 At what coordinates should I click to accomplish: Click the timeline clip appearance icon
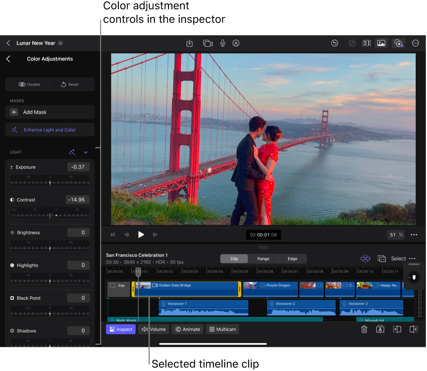[381, 259]
